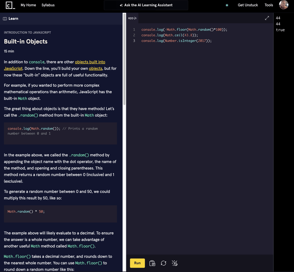Follow the 'objects' hyperlink in the lesson
Viewport: 294px width, 272px height.
96,68
